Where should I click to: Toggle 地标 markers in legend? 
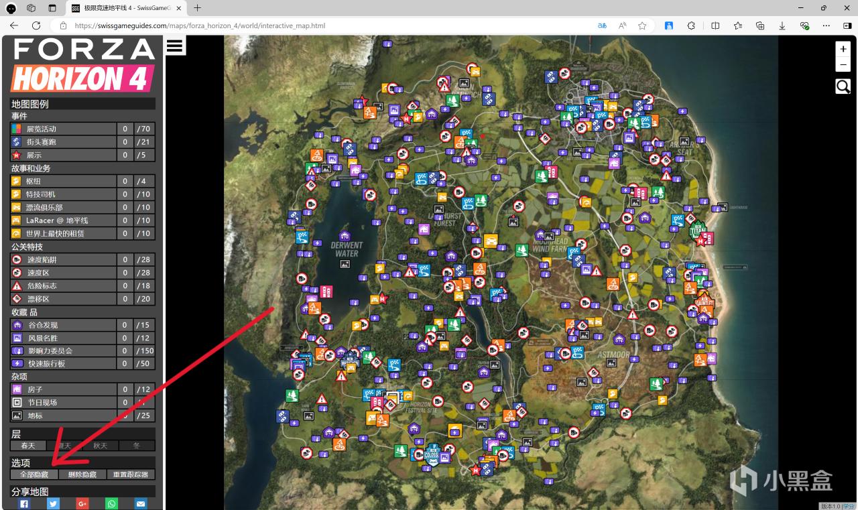(x=83, y=416)
